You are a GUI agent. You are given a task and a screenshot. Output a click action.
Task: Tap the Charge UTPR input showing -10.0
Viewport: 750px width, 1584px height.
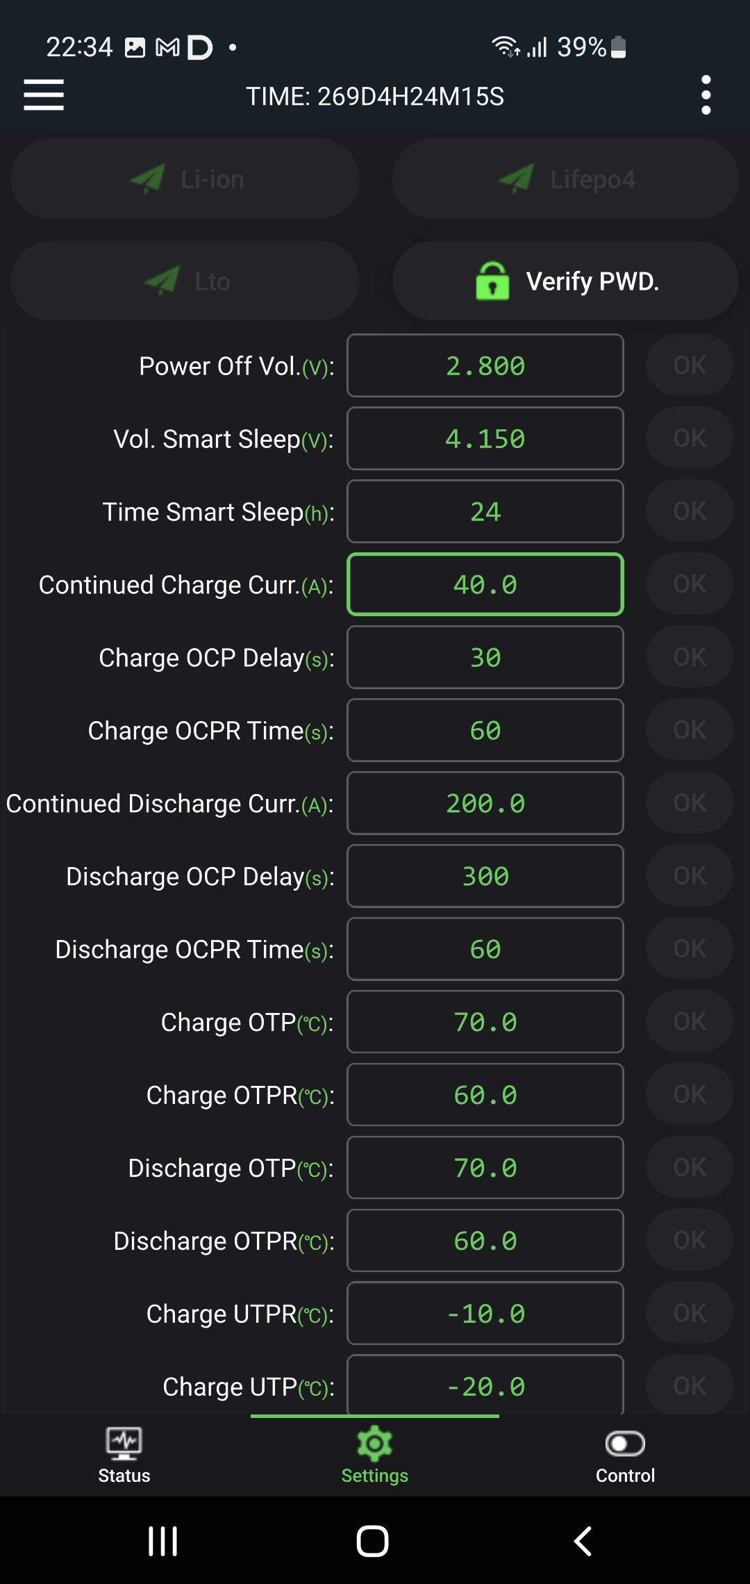[485, 1313]
